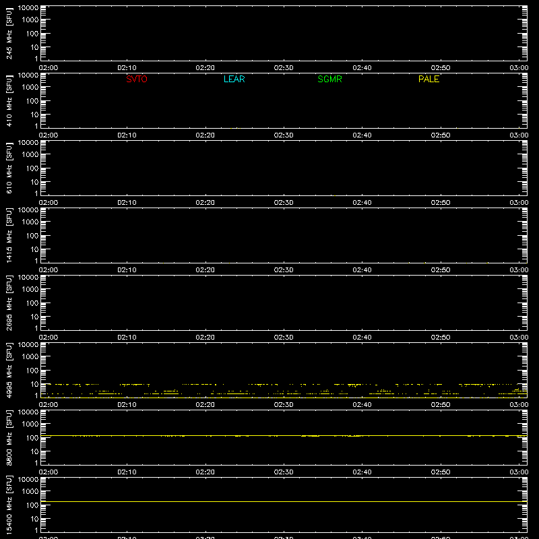Click the 100 tick on 610 MHz axis
The width and height of the screenshot is (539, 539).
click(32, 168)
